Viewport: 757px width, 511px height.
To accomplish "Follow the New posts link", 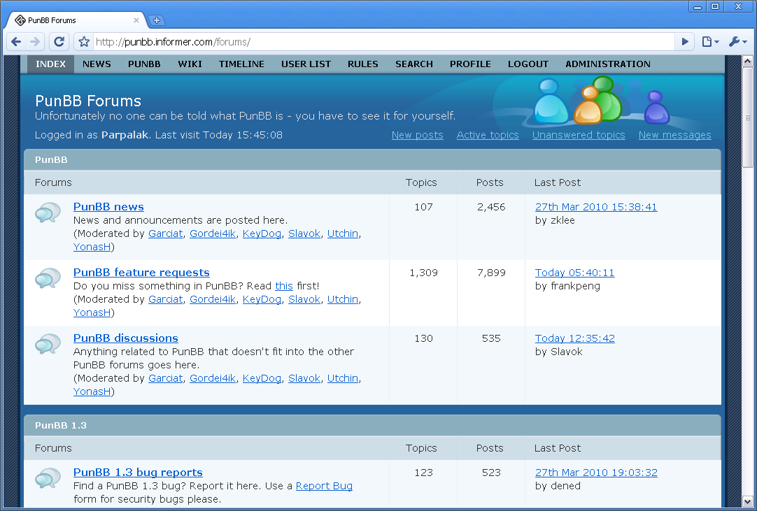I will coord(417,135).
